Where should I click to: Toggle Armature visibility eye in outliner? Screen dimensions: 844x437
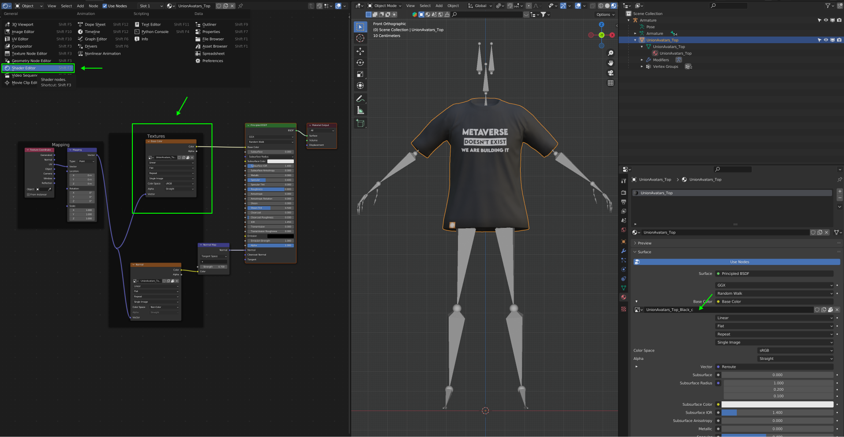(x=826, y=20)
